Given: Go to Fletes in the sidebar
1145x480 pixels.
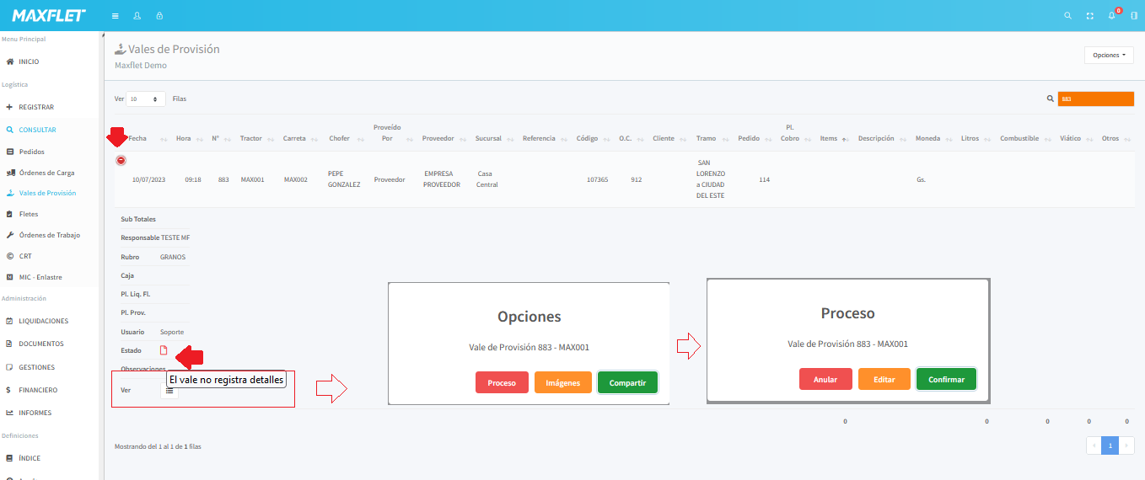Looking at the screenshot, I should click(29, 214).
